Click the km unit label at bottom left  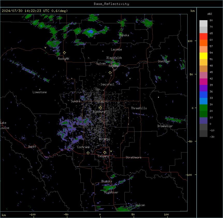tap(4, 215)
